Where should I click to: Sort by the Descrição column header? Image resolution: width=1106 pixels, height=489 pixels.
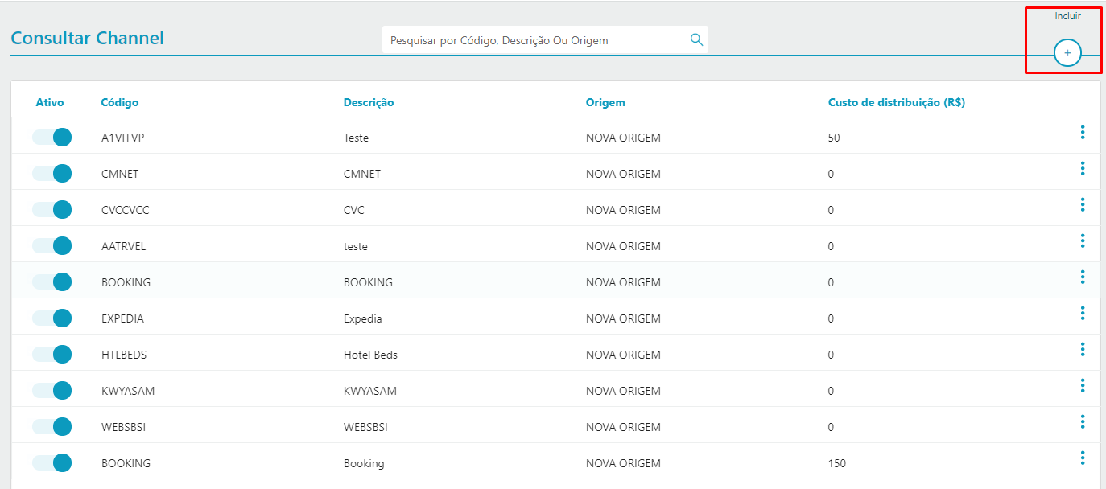[369, 102]
